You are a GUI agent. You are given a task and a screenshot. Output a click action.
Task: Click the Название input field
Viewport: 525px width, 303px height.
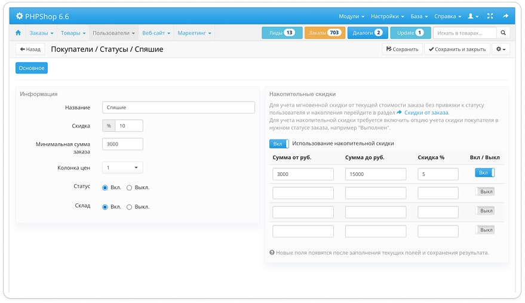[178, 107]
